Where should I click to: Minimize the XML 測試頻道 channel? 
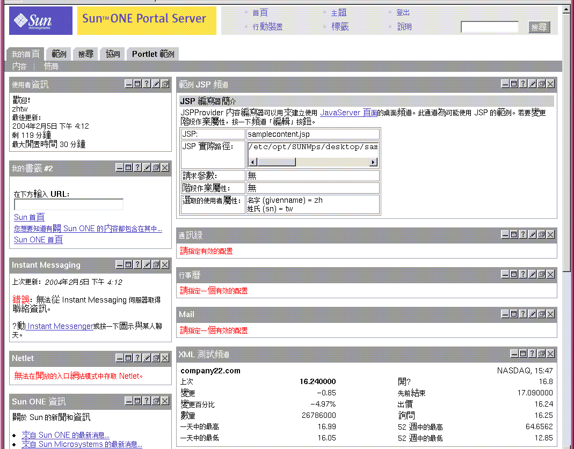point(514,354)
